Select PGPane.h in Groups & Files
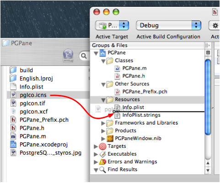This screenshot has width=220, height=183. [x=134, y=76]
